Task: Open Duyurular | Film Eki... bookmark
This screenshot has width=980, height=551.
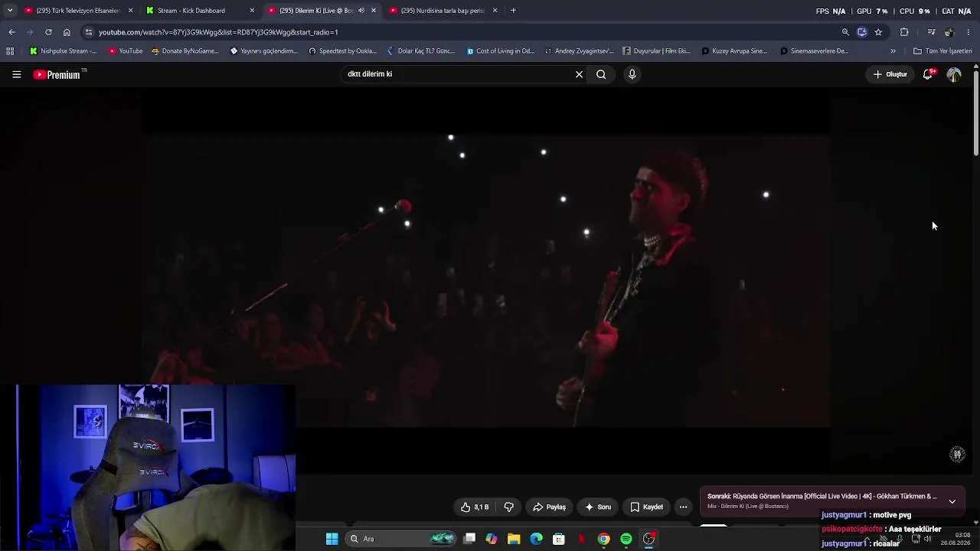Action: (x=657, y=51)
